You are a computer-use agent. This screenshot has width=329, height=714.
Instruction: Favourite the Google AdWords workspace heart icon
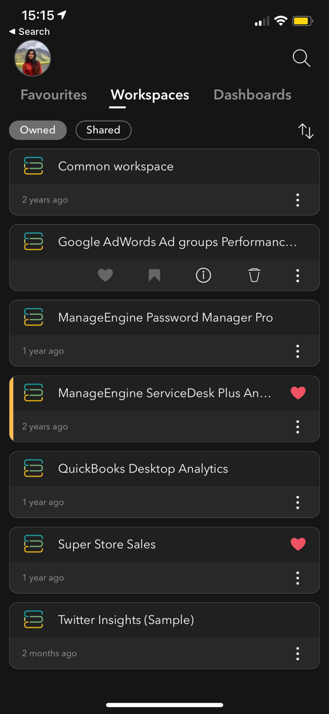(105, 275)
